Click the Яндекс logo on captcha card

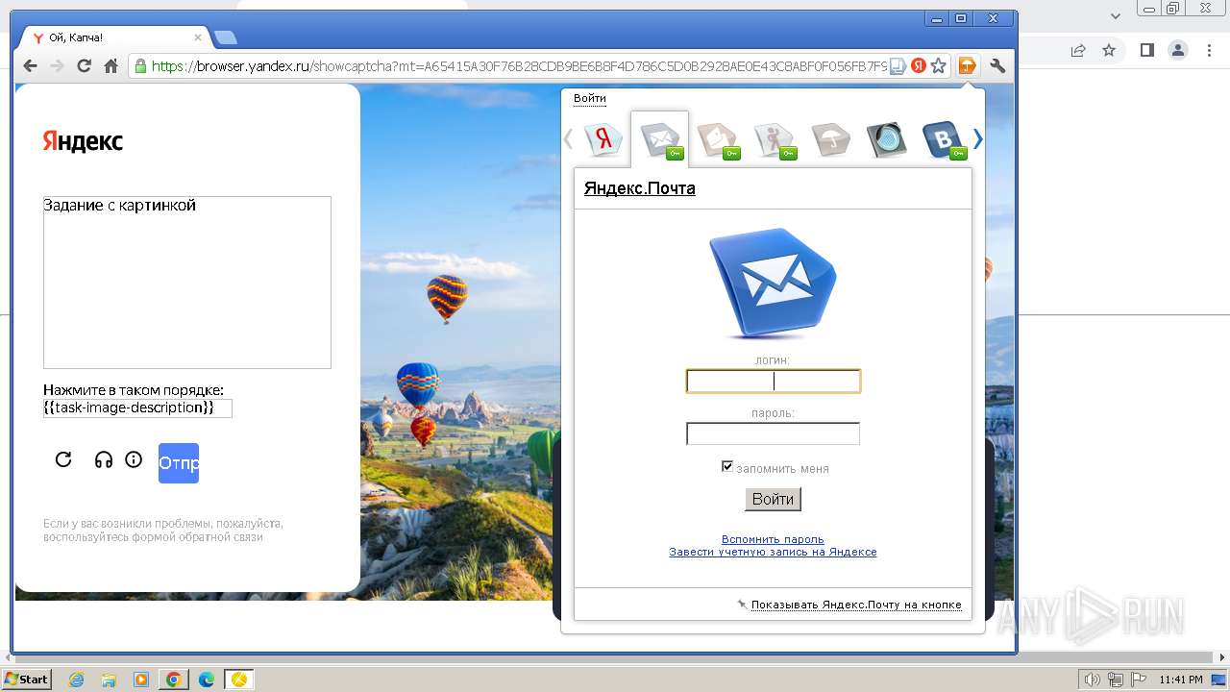[83, 141]
